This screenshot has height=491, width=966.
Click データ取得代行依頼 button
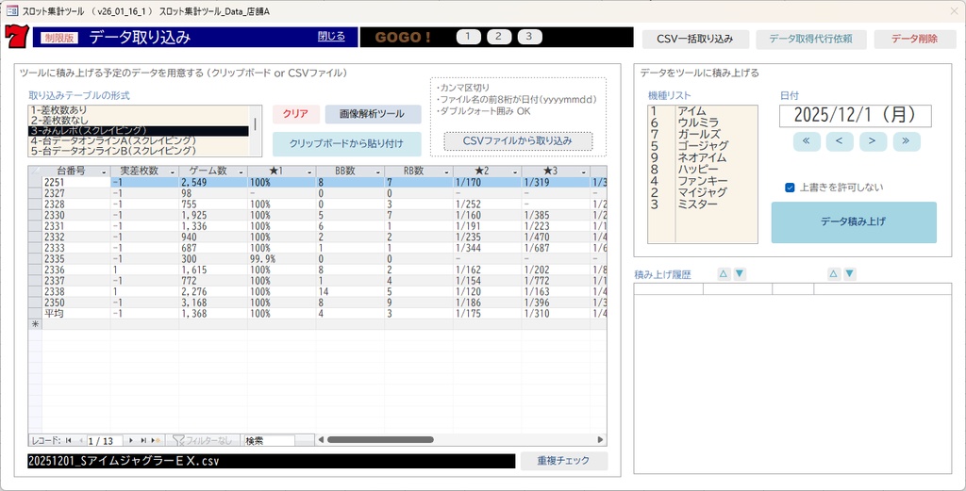(810, 39)
